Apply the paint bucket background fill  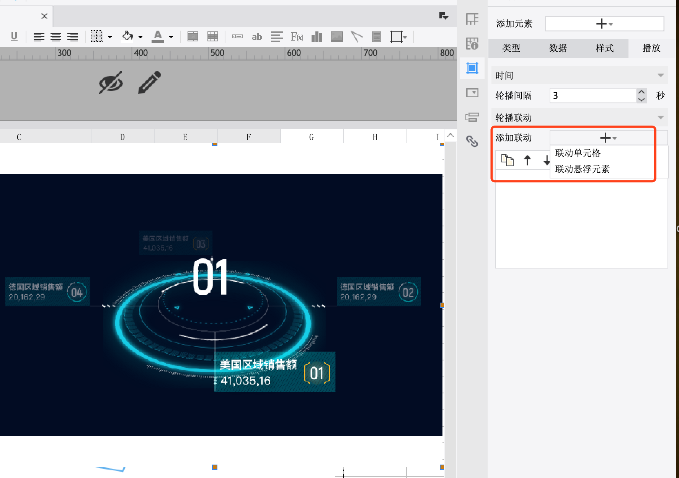(x=127, y=36)
